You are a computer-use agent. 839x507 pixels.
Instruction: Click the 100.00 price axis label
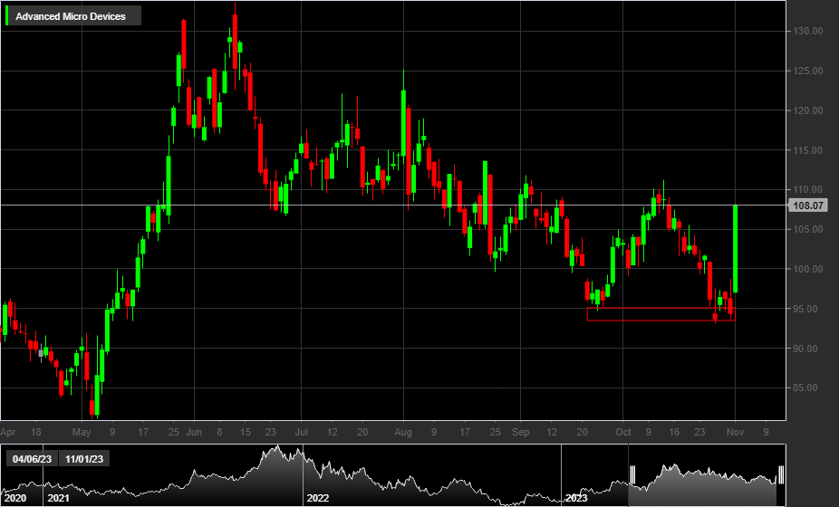click(x=808, y=269)
